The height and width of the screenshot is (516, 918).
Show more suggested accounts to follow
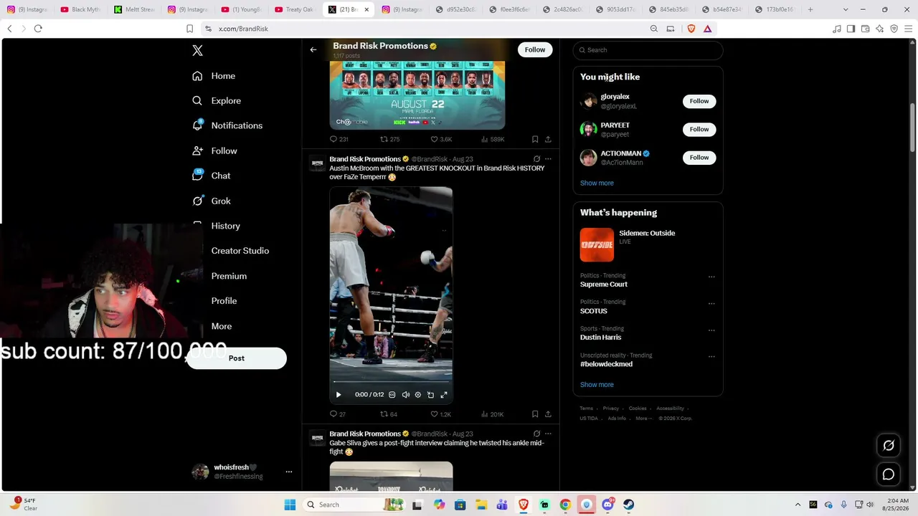[x=597, y=183]
